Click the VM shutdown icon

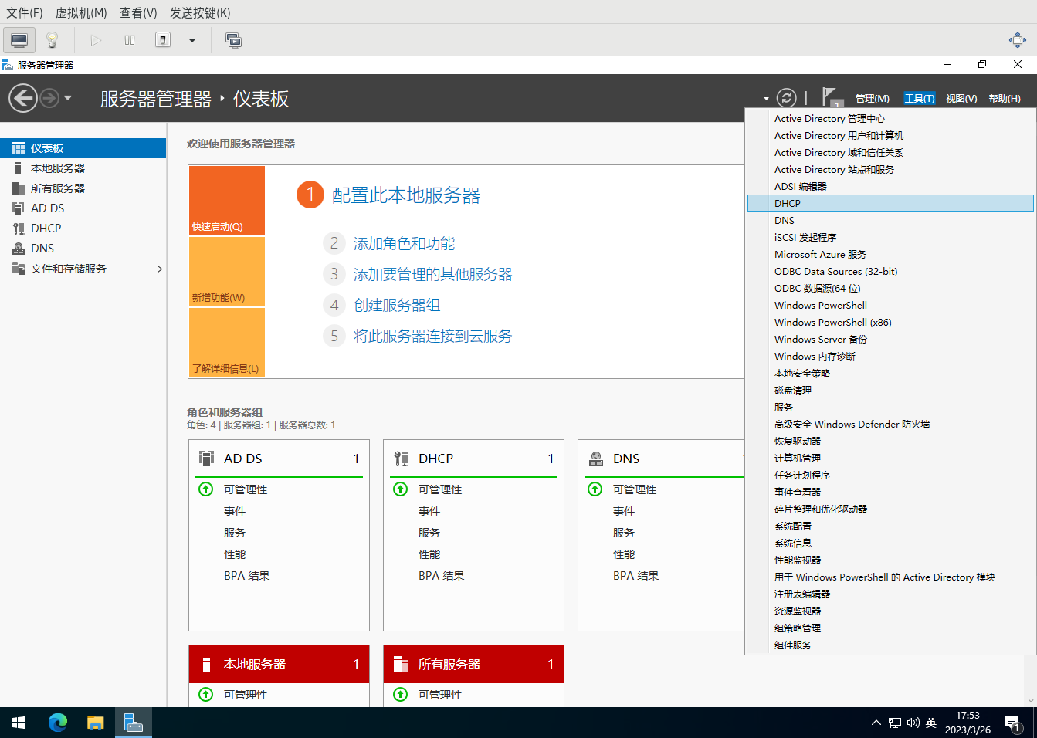(x=163, y=40)
